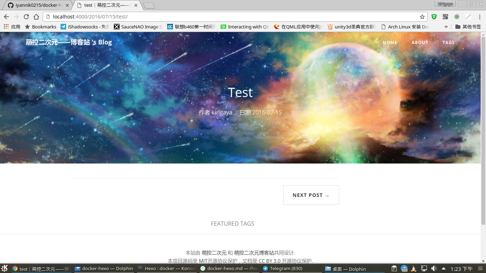486x273 pixels.
Task: Open the QR code extension icon
Action: point(445,17)
